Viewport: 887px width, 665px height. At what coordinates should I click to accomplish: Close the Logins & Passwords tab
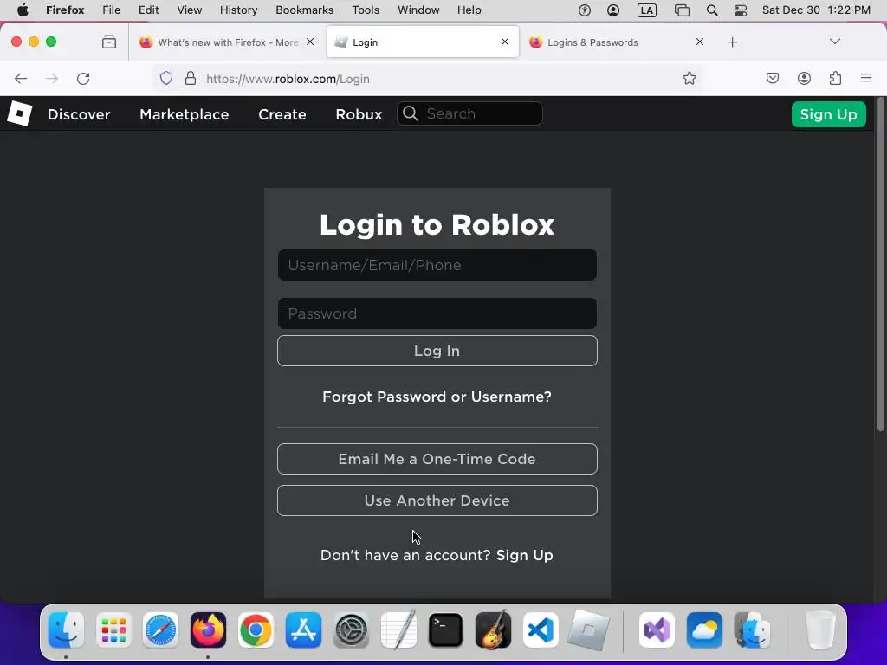[700, 42]
